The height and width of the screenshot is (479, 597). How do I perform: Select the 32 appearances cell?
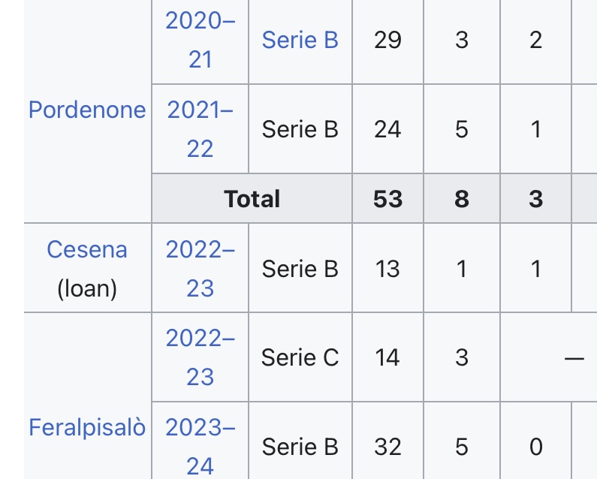click(x=388, y=447)
